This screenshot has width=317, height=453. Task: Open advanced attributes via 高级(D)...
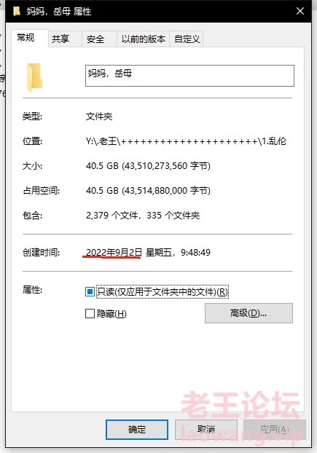click(x=248, y=313)
